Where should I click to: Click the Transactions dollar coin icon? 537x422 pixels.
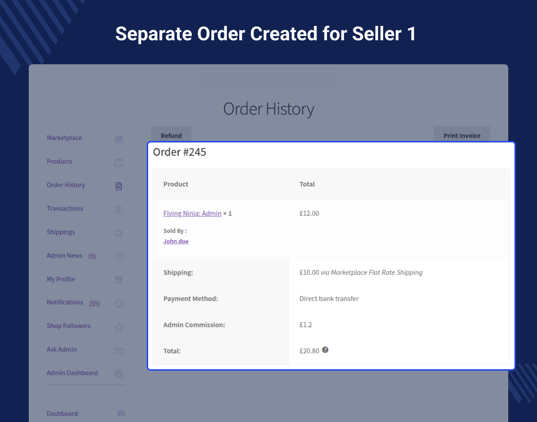(119, 210)
